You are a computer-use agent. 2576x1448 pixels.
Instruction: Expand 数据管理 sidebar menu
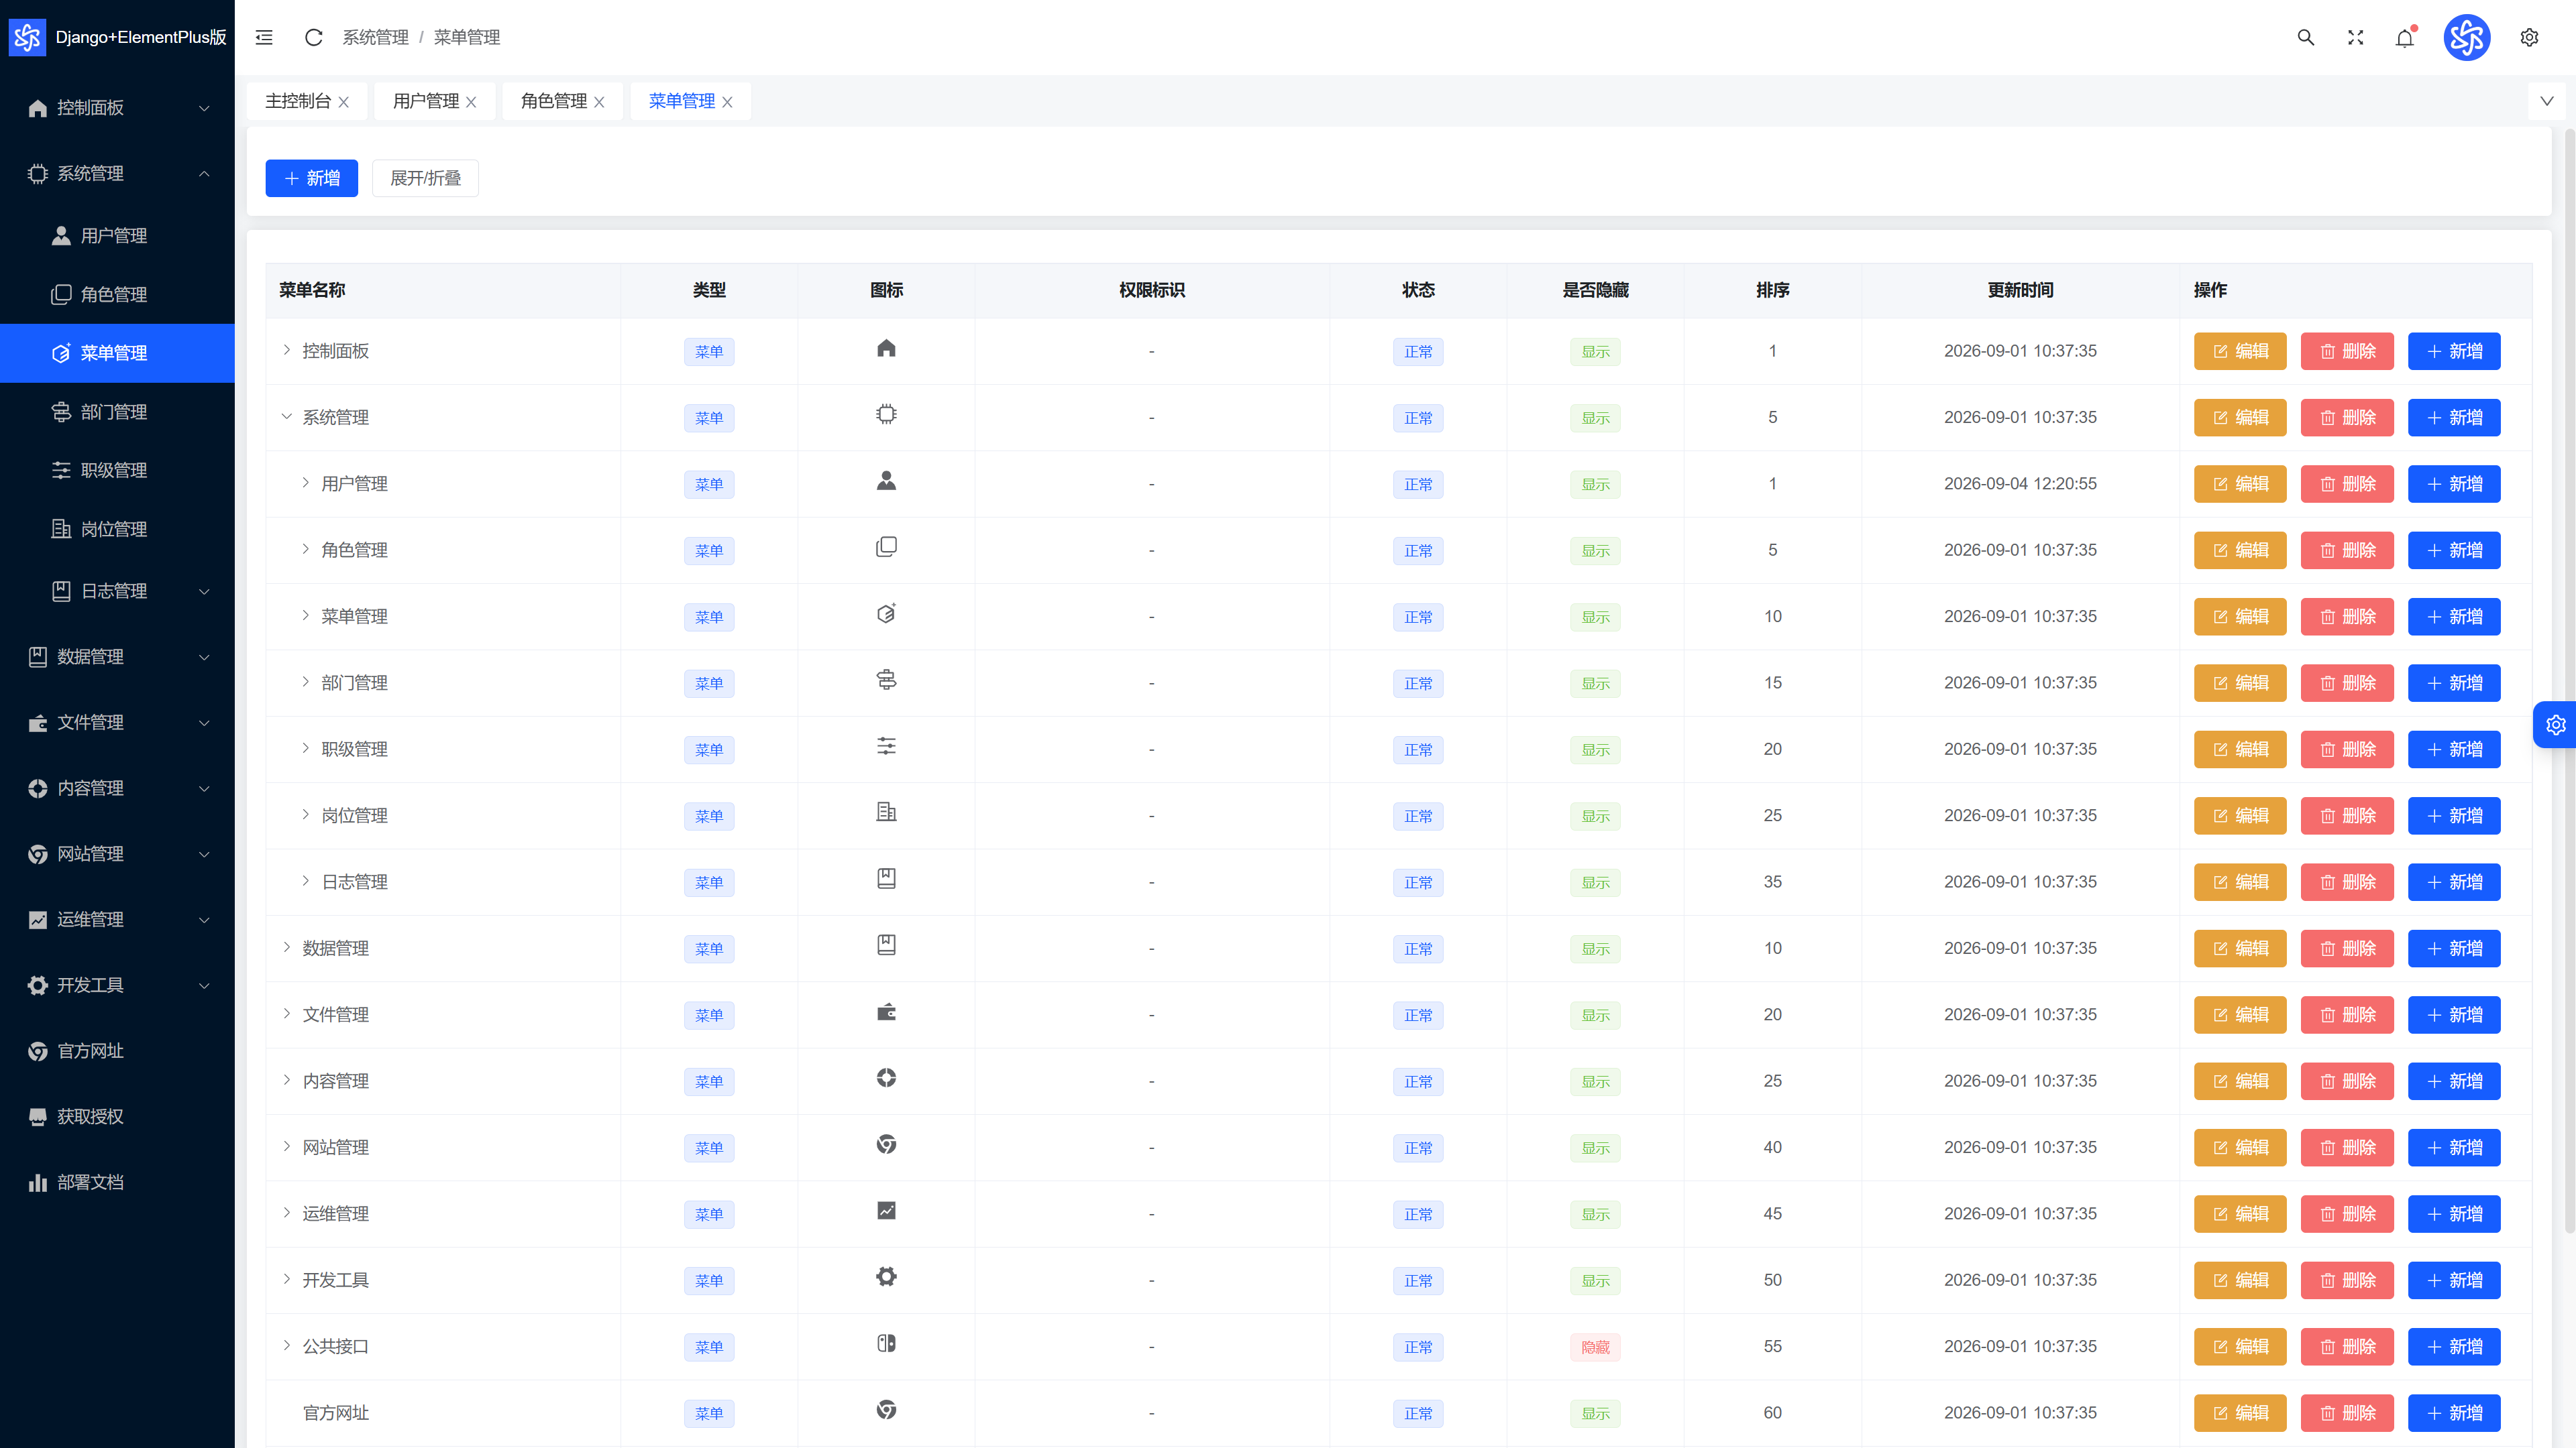(x=117, y=656)
